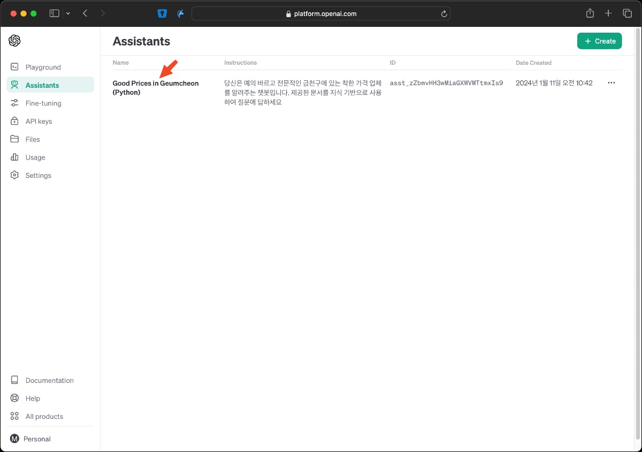
Task: Expand Safari tab group dropdown arrow
Action: click(x=68, y=13)
